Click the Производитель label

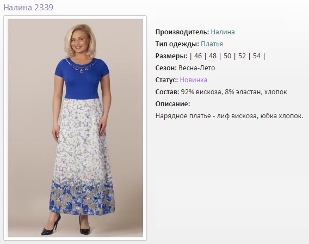(182, 32)
